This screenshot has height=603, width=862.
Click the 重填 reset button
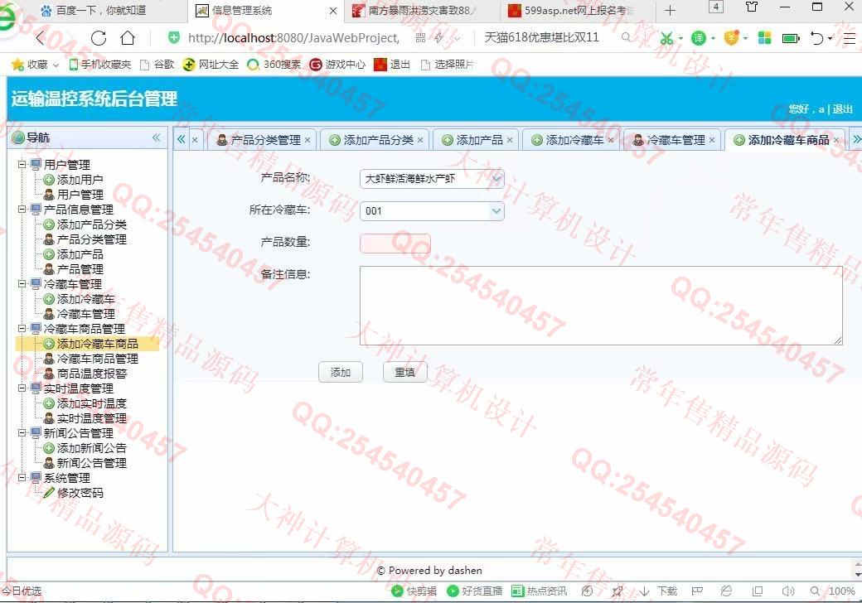pos(404,373)
